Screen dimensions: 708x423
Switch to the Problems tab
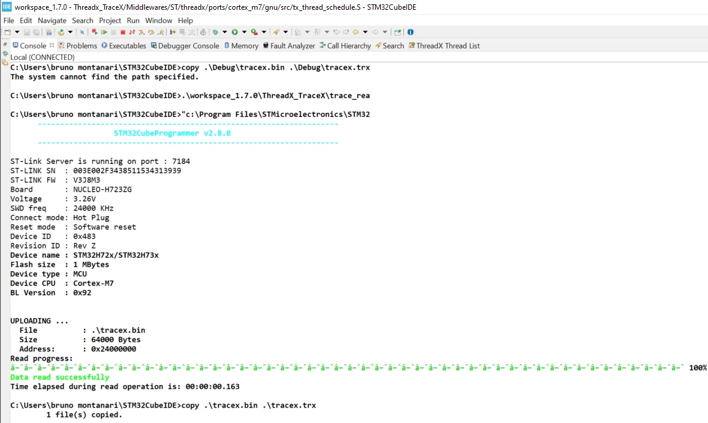click(x=78, y=45)
